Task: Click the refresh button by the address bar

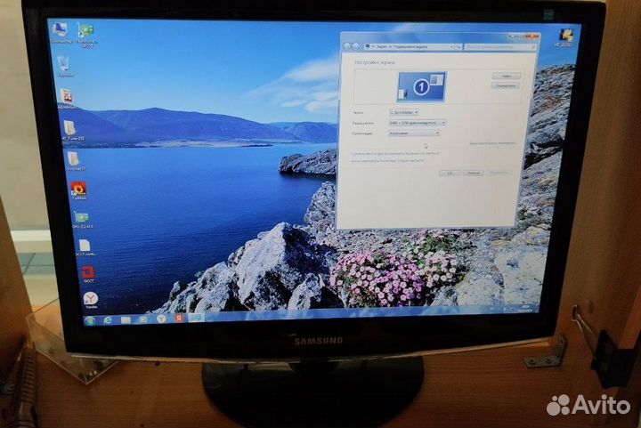Action: [x=459, y=47]
